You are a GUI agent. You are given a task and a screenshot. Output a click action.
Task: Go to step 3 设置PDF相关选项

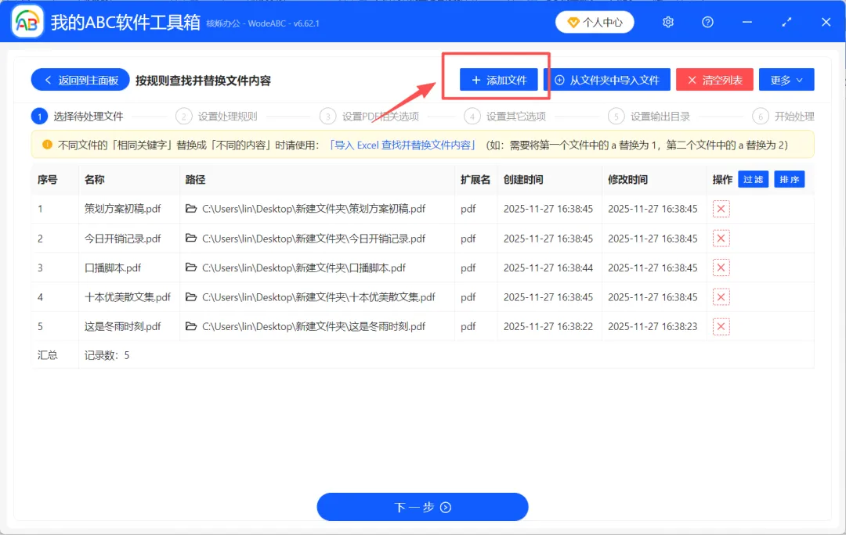370,117
